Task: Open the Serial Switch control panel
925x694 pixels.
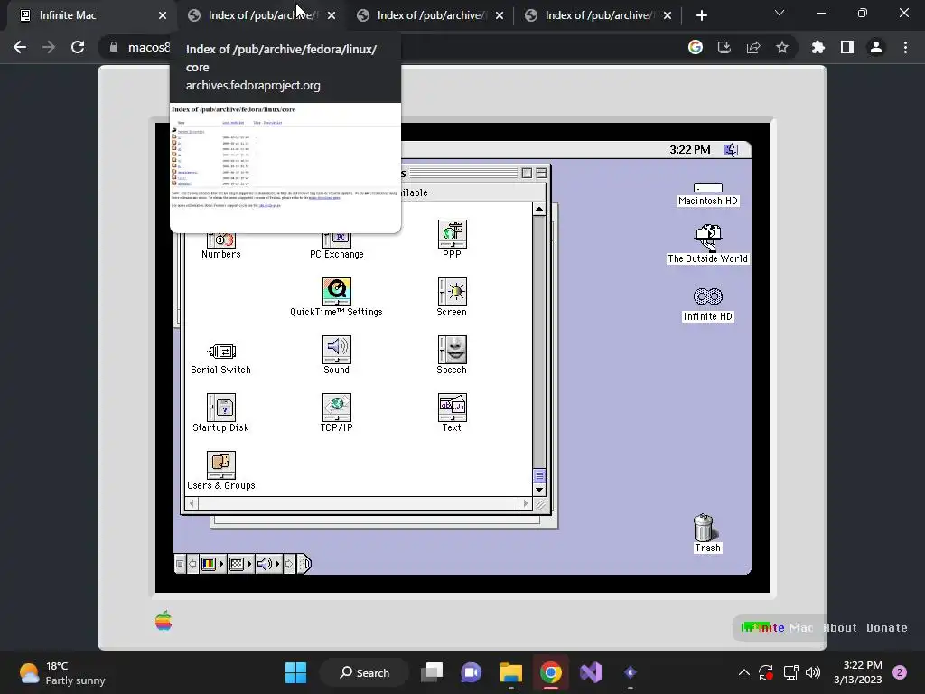Action: click(x=221, y=358)
